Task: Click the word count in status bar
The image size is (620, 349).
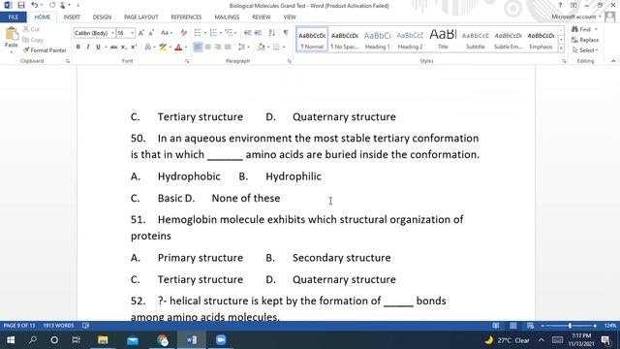Action: point(58,326)
